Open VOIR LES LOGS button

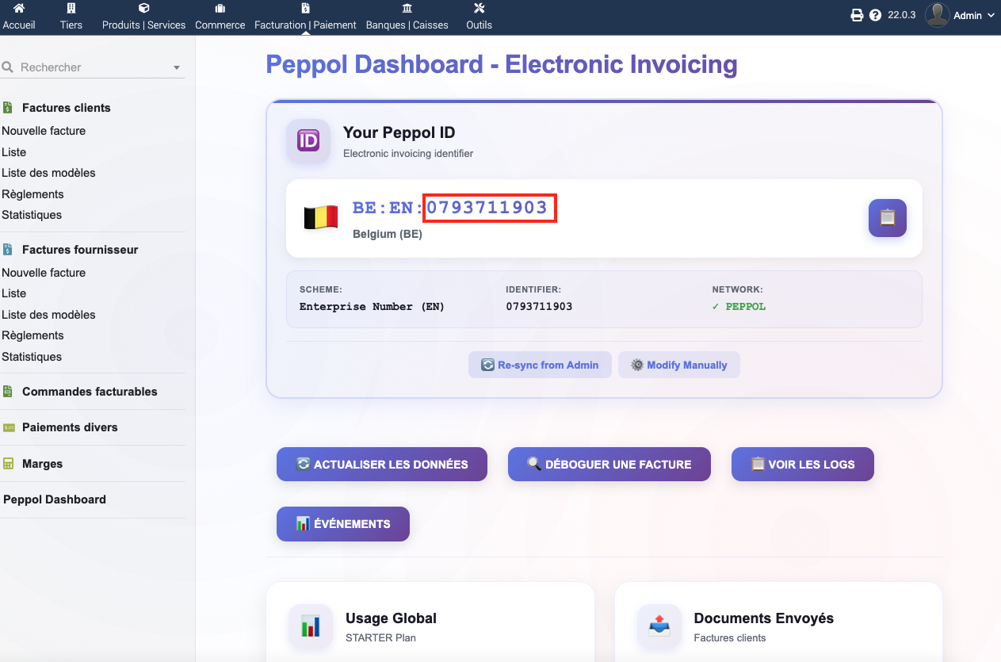[802, 465]
